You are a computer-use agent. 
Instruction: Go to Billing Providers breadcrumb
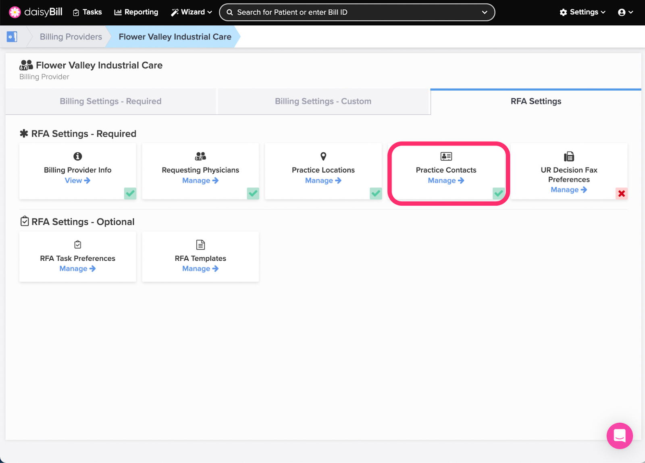point(71,37)
